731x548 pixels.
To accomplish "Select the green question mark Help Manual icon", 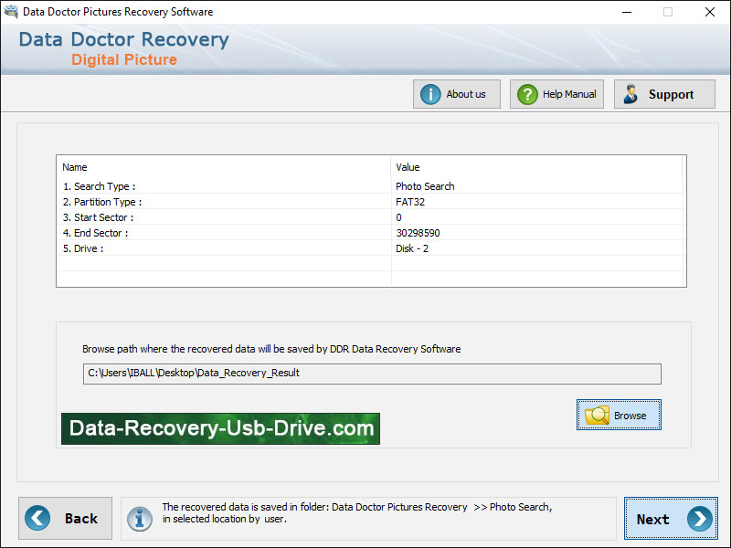I will coord(527,93).
